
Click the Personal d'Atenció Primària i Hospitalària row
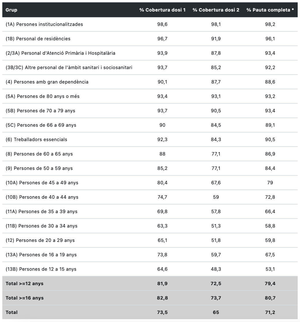point(61,53)
